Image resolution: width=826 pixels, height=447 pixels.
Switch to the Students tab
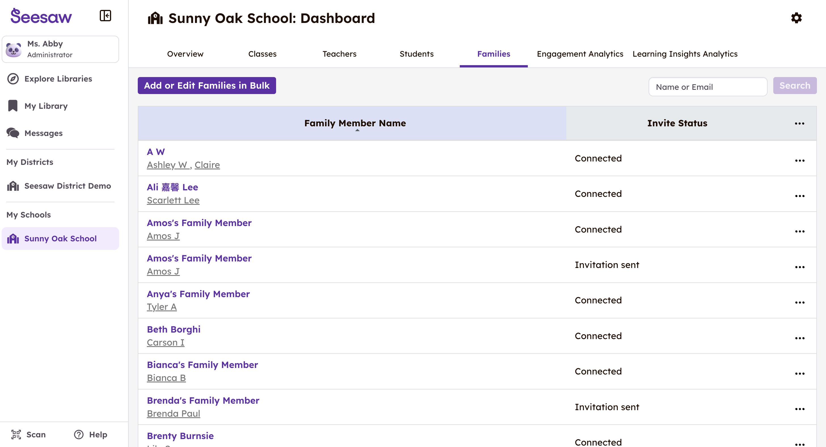pyautogui.click(x=416, y=54)
